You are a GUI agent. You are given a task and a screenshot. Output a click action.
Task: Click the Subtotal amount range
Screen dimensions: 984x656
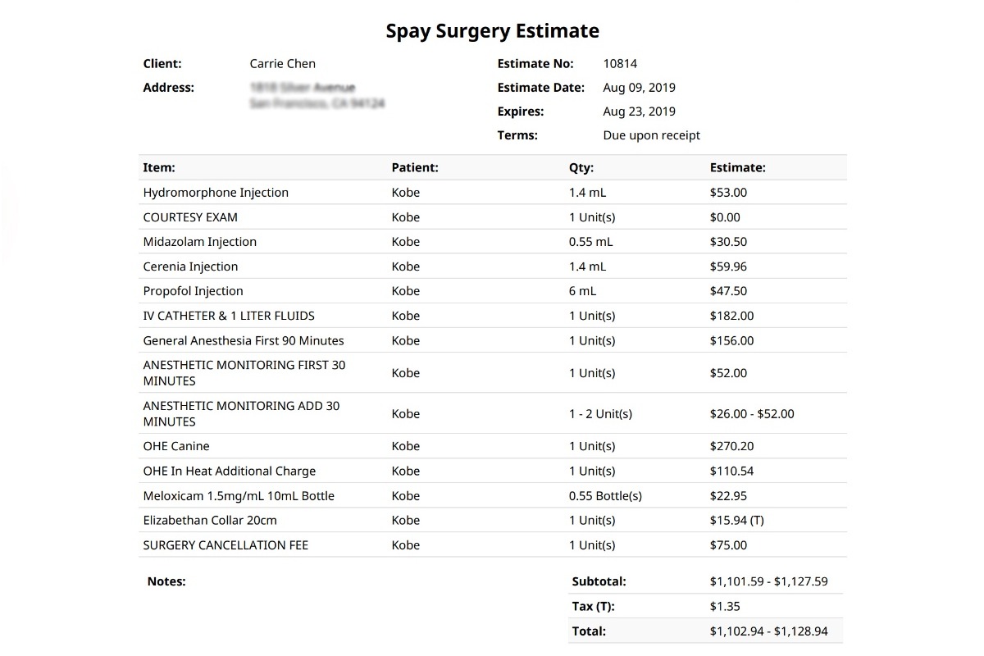(768, 581)
